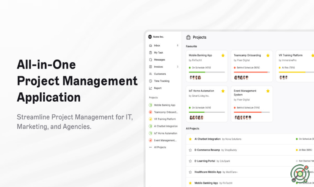Click the Acme Inc. workspace logo
This screenshot has width=314, height=187.
click(x=150, y=37)
